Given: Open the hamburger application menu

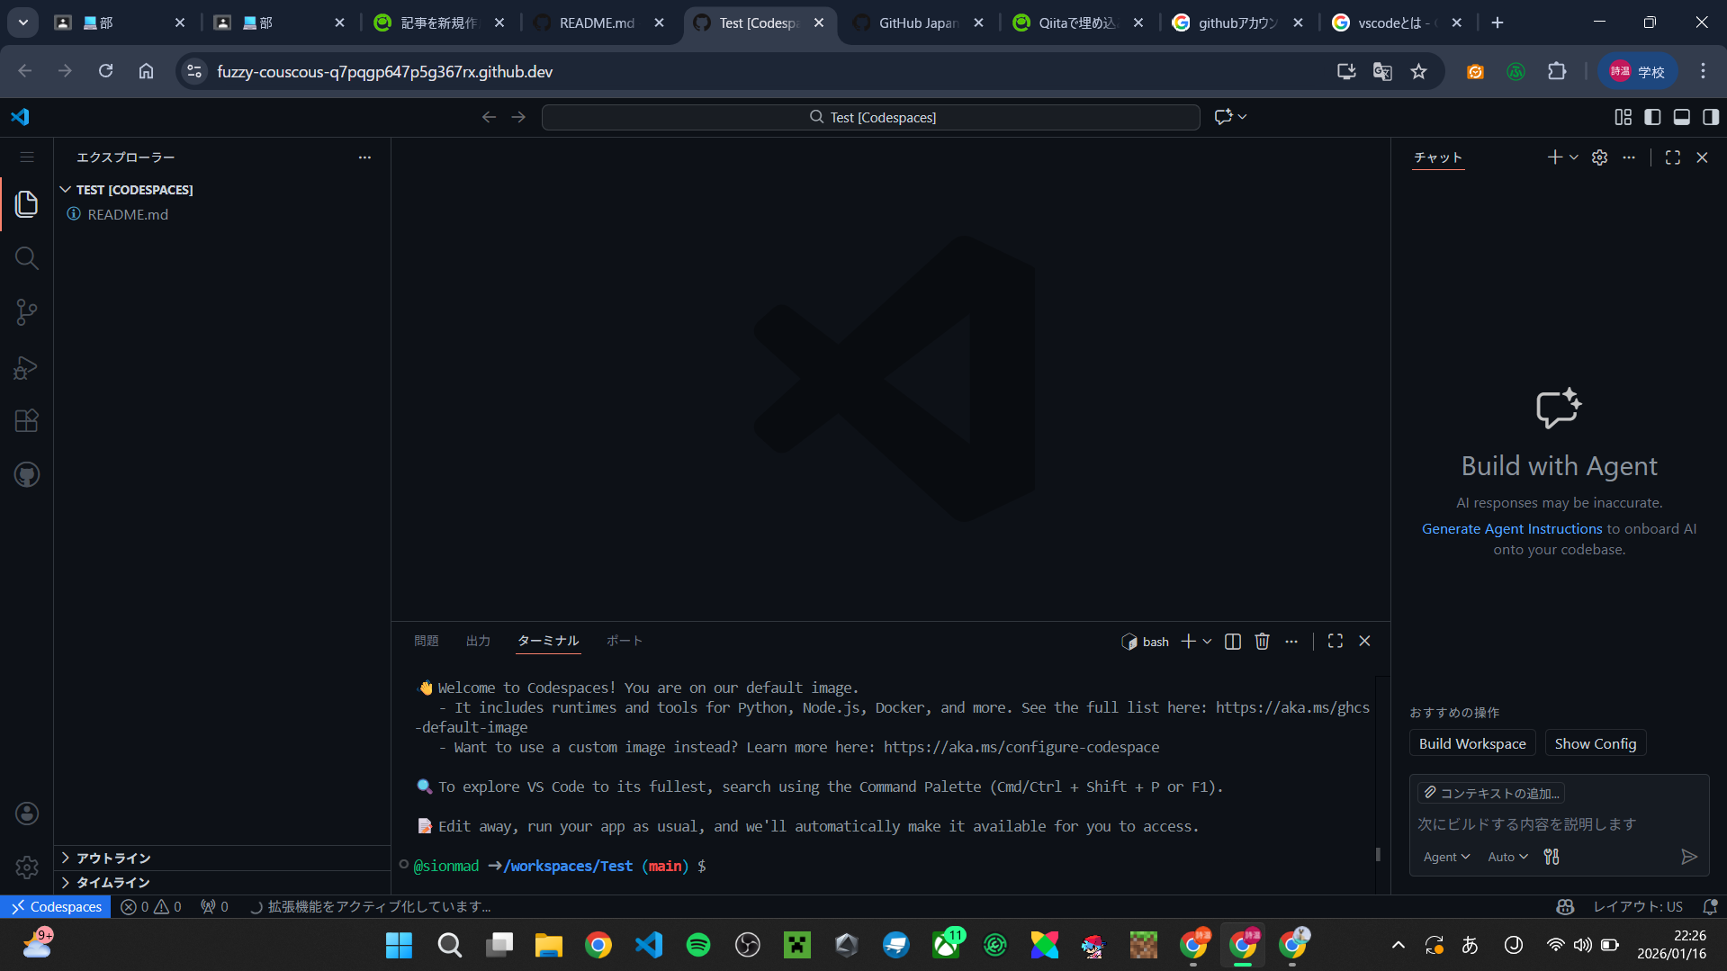Looking at the screenshot, I should click(x=26, y=157).
